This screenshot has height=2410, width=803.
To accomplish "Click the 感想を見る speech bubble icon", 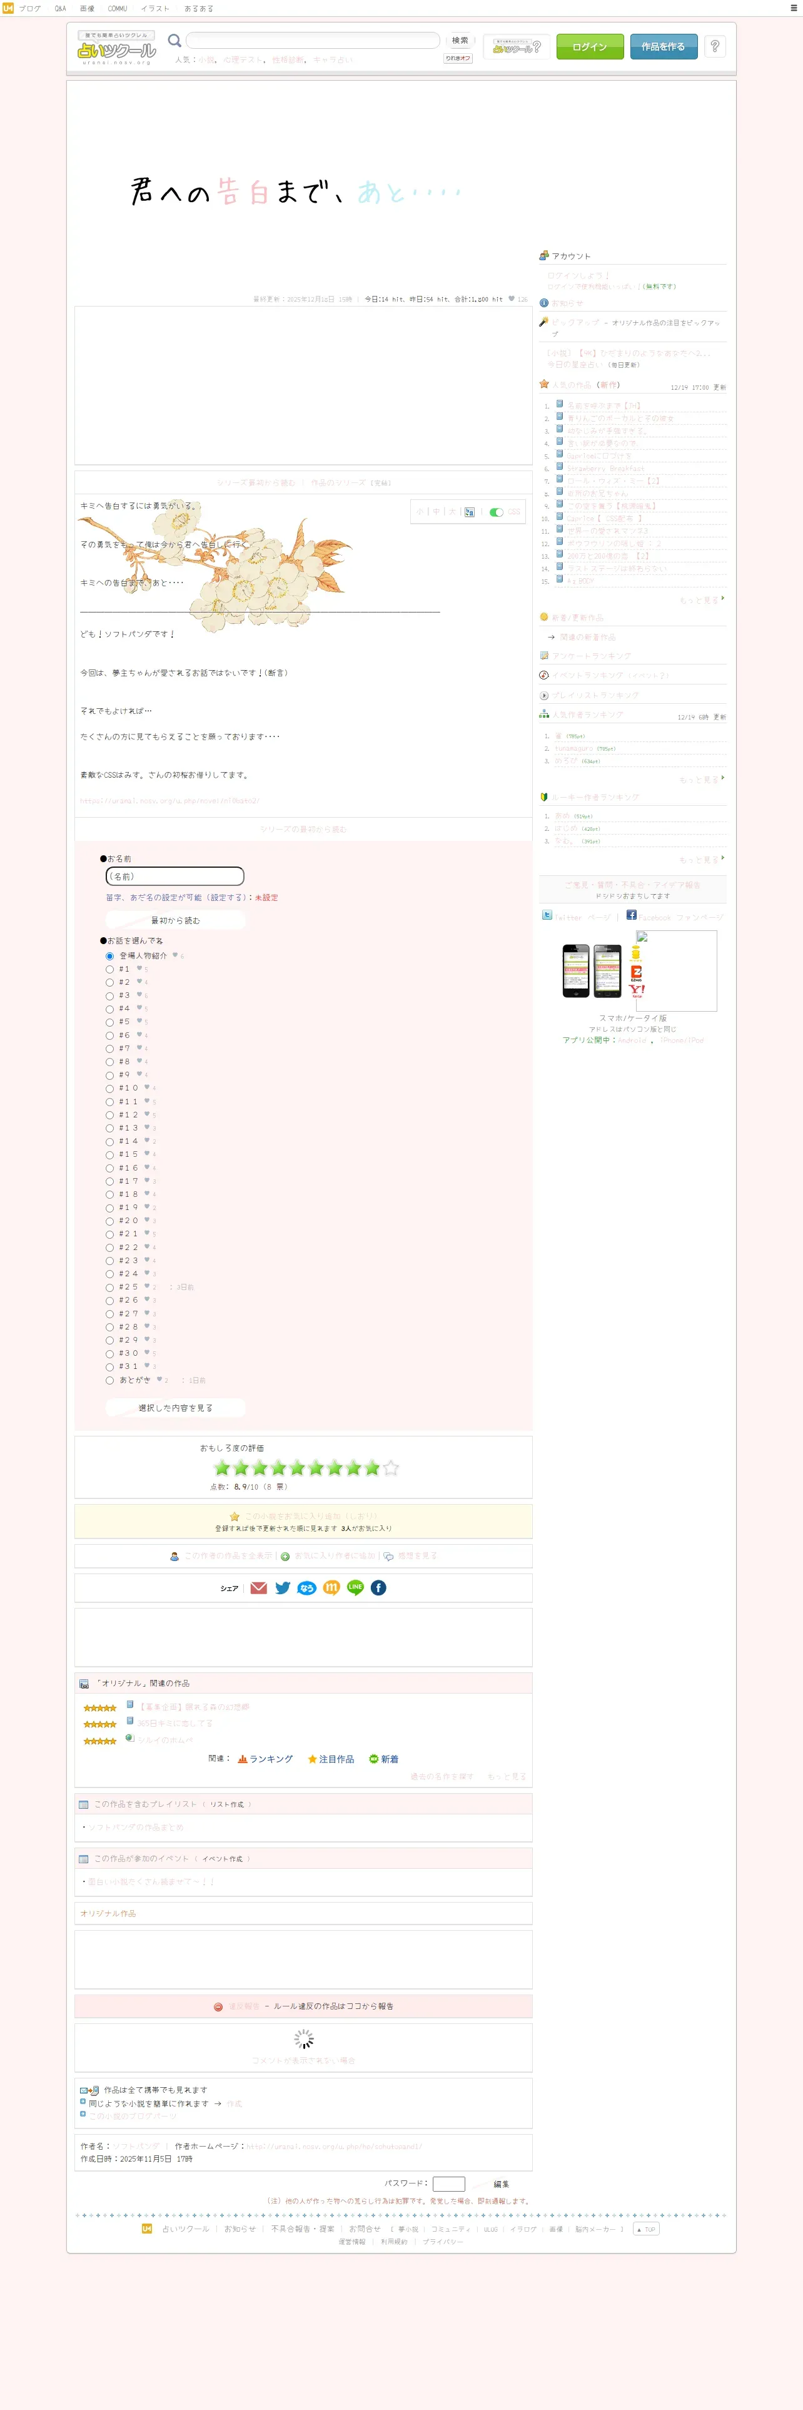I will pyautogui.click(x=388, y=1556).
